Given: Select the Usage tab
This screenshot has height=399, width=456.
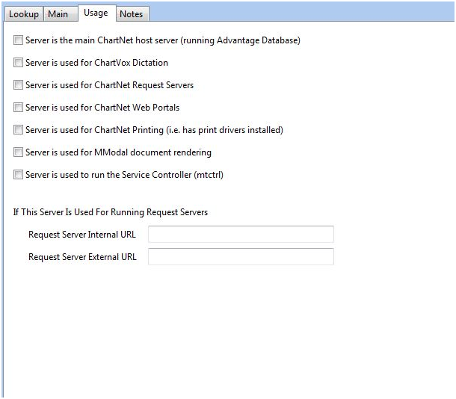Looking at the screenshot, I should 96,13.
